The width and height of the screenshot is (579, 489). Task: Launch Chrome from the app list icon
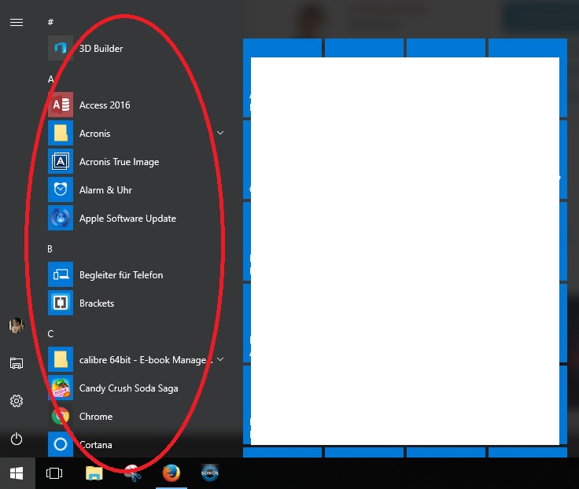coord(61,417)
